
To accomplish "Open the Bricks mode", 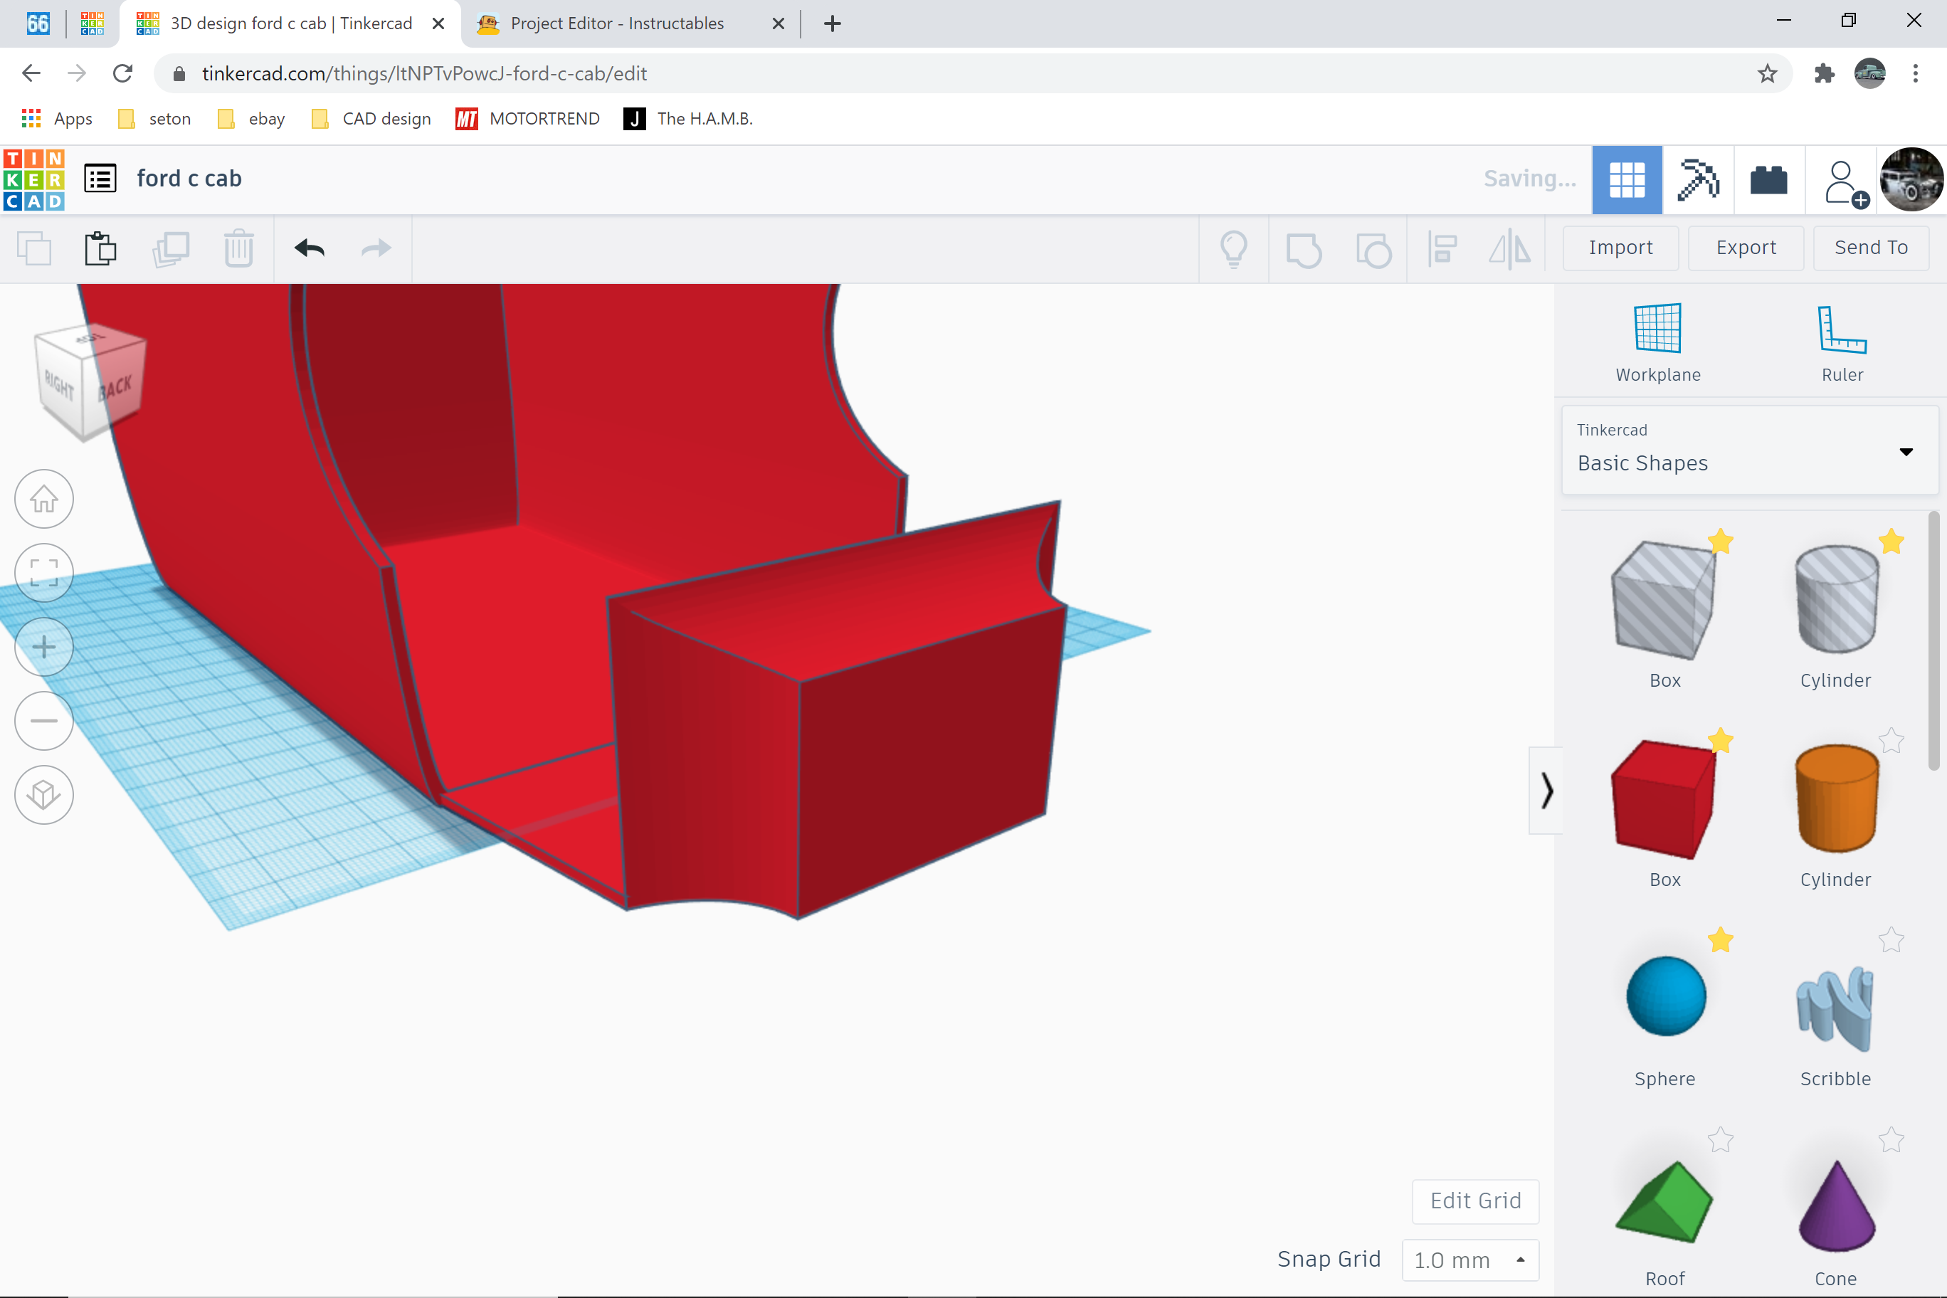I will (1769, 179).
